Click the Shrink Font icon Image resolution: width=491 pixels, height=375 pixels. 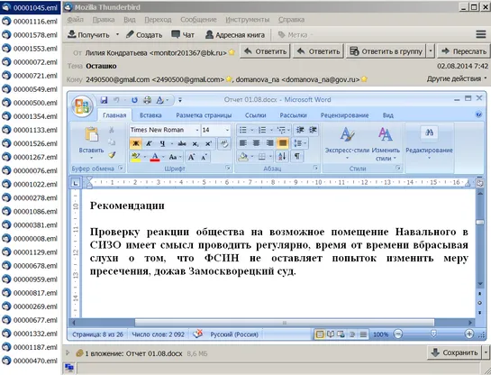coord(205,157)
